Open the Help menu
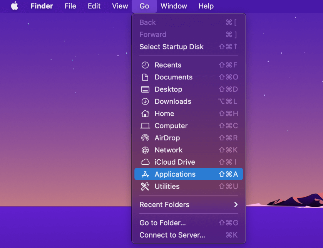The height and width of the screenshot is (248, 323). coord(206,6)
